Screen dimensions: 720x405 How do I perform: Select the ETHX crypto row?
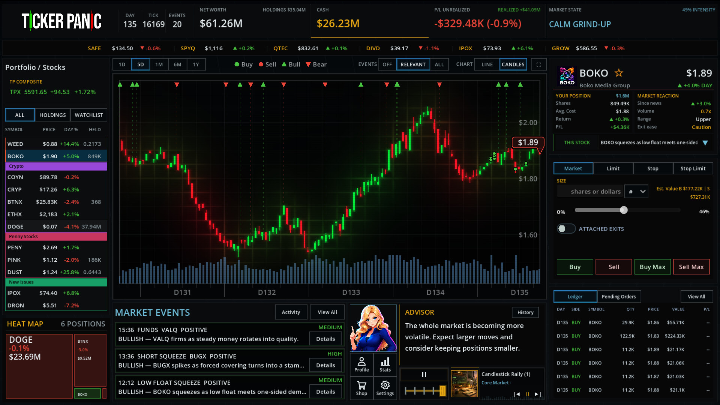[x=56, y=214]
